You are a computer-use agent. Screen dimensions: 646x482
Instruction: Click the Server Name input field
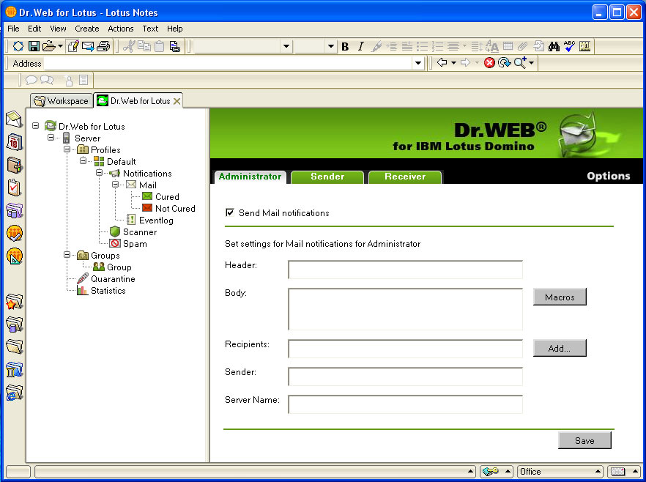pos(406,404)
